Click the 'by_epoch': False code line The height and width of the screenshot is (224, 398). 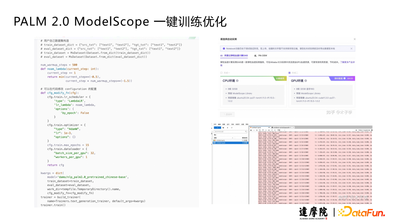(x=74, y=113)
